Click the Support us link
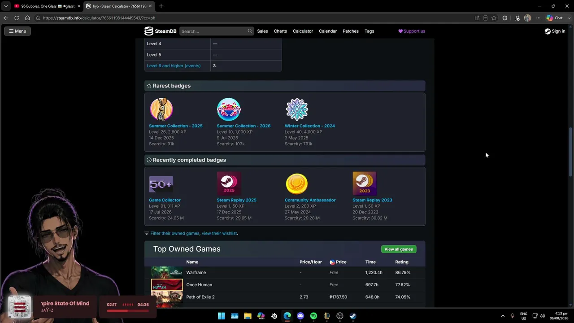Viewport: 574px width, 323px height. tap(412, 31)
